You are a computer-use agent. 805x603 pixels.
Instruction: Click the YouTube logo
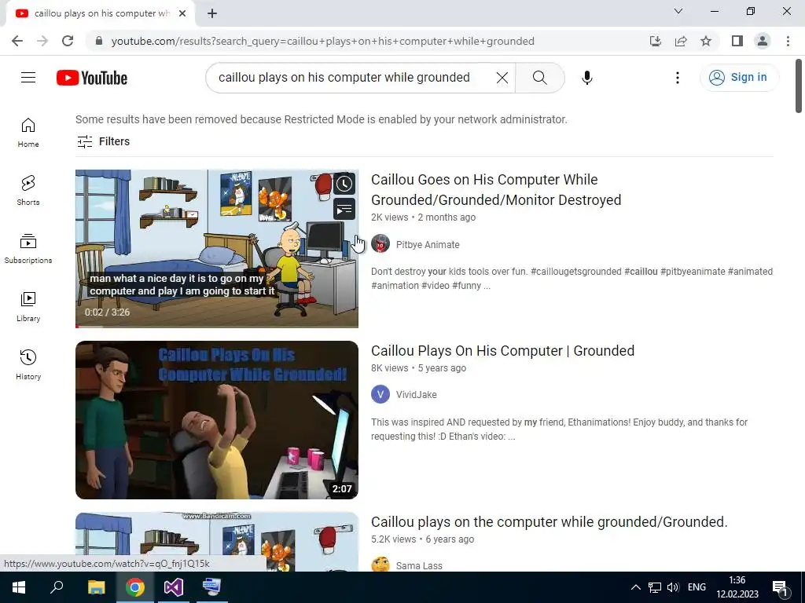(92, 78)
